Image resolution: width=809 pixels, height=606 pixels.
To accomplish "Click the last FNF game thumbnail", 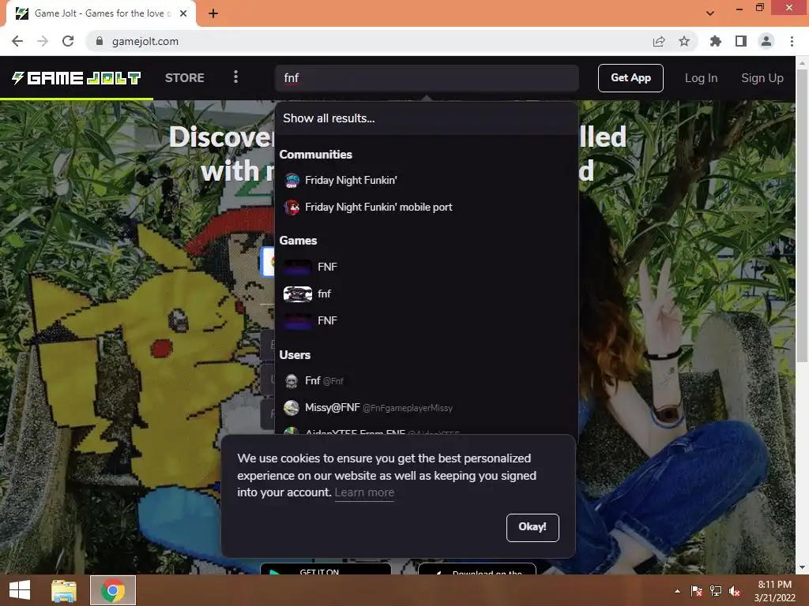I will [x=298, y=320].
